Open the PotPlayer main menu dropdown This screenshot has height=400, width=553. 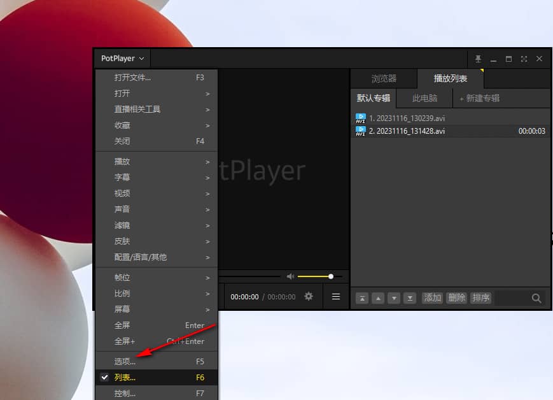coord(122,58)
